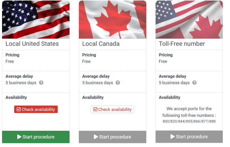This screenshot has height=147, width=230.
Task: Start procedure for Local United States
Action: point(36,137)
